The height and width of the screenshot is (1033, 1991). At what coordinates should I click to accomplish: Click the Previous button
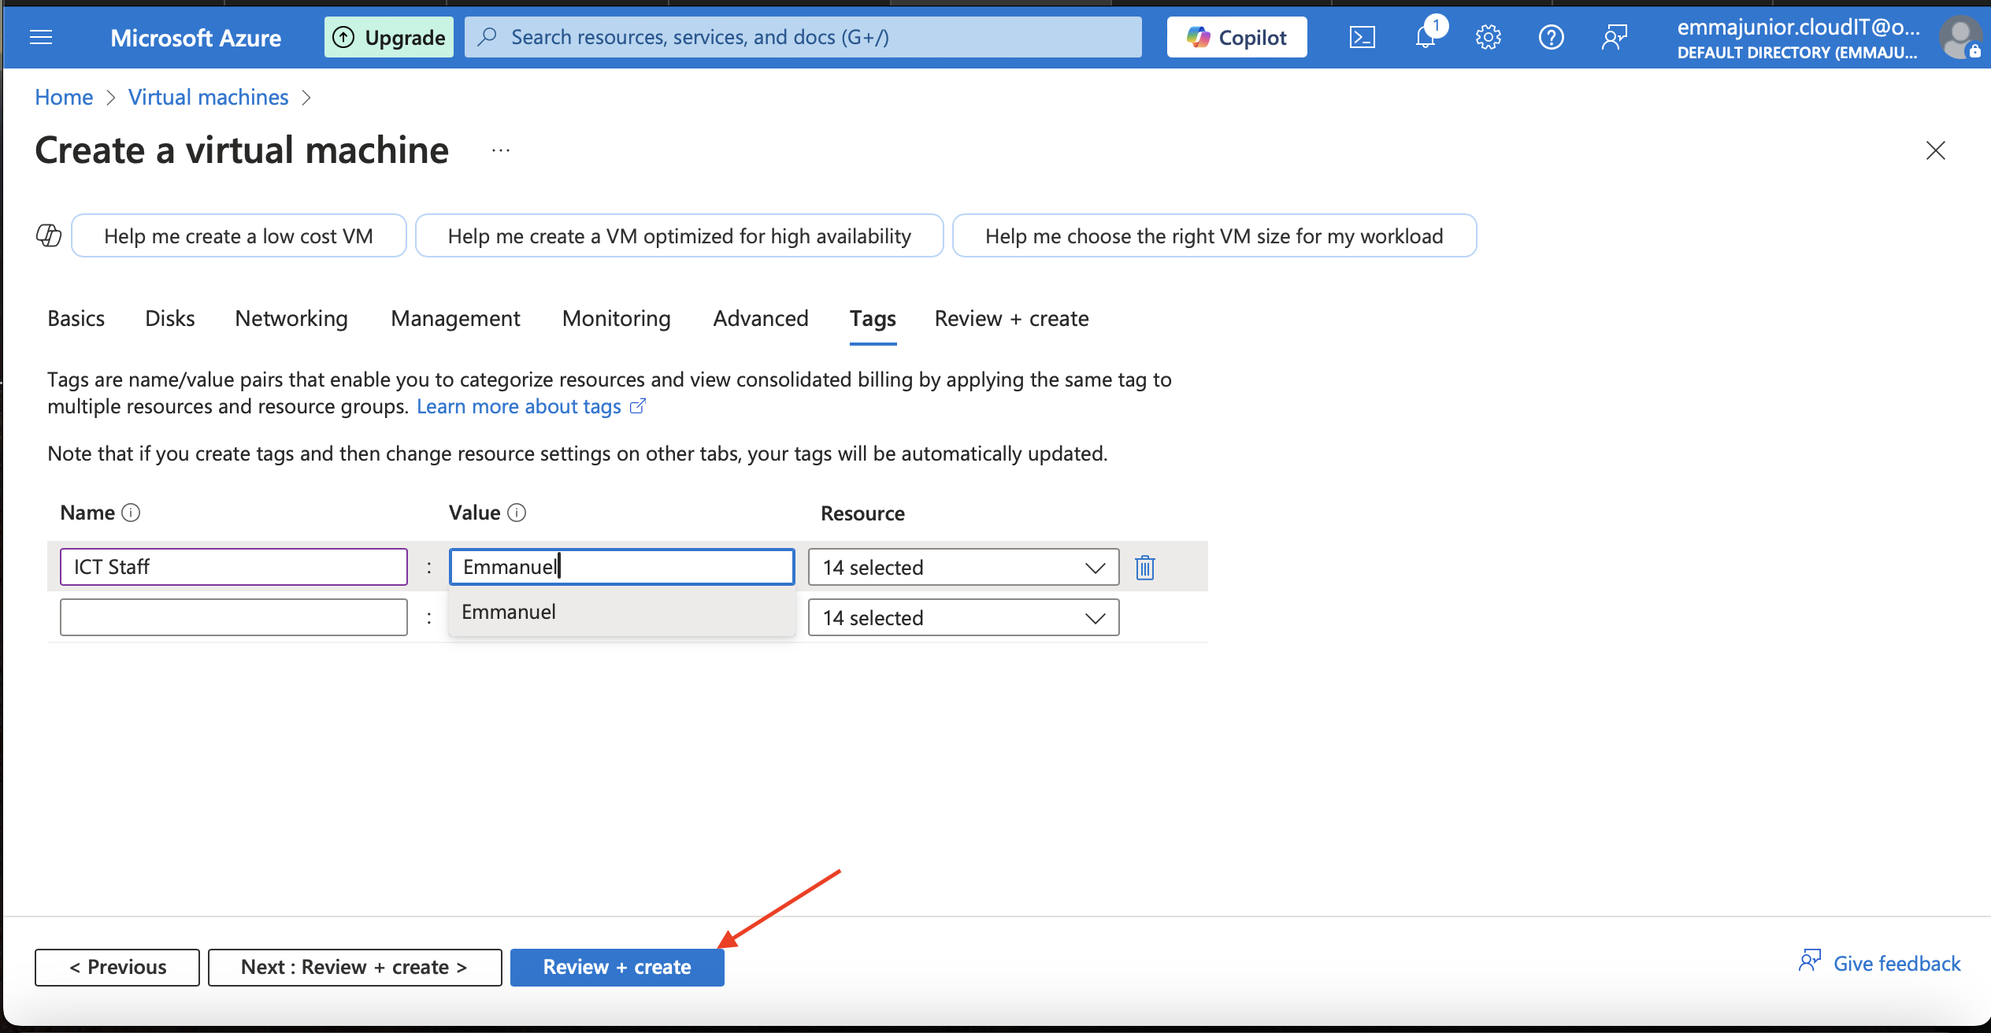117,967
